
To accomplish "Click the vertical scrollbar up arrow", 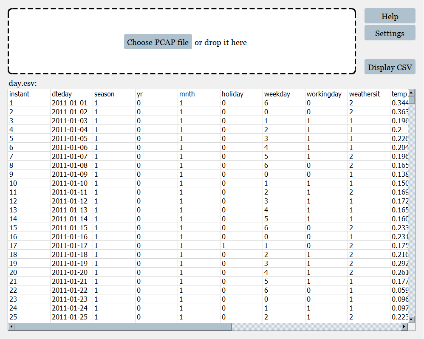I will (x=411, y=93).
